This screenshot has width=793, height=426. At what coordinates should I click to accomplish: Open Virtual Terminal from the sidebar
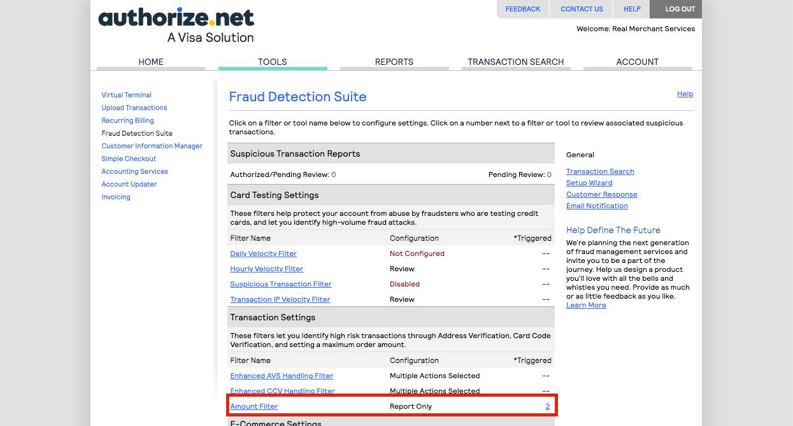(x=126, y=95)
